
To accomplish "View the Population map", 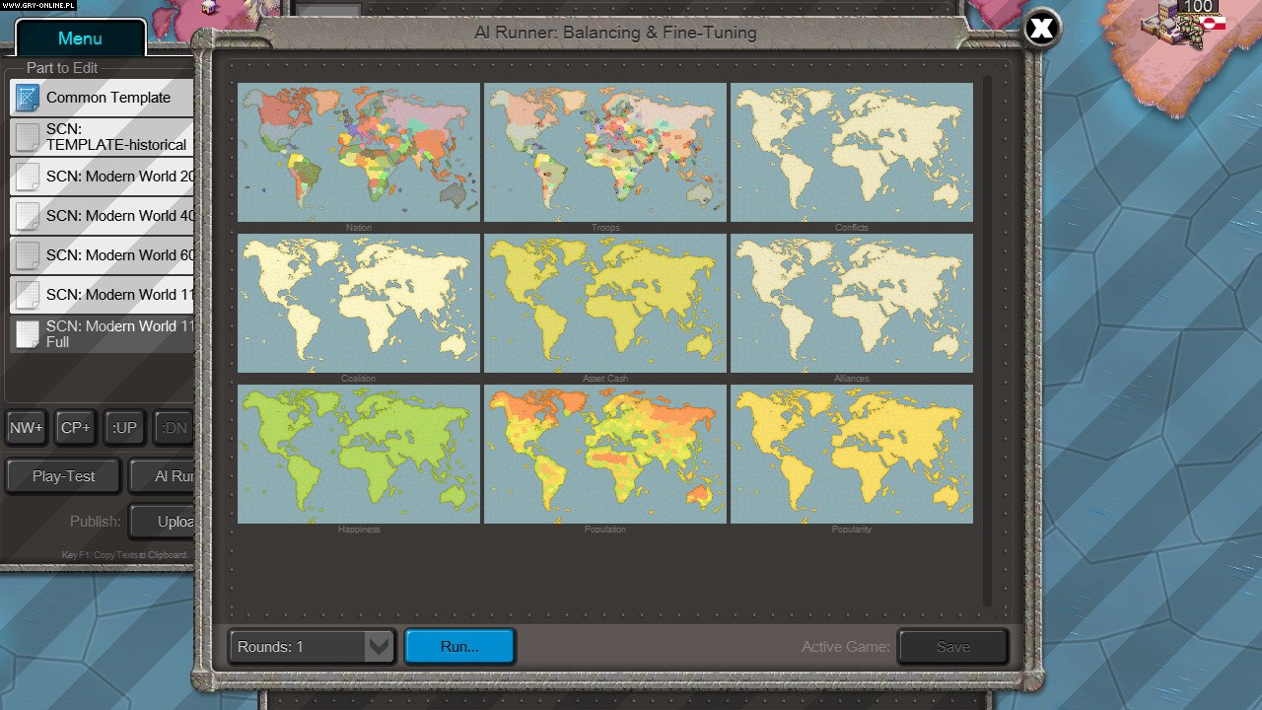I will (604, 453).
